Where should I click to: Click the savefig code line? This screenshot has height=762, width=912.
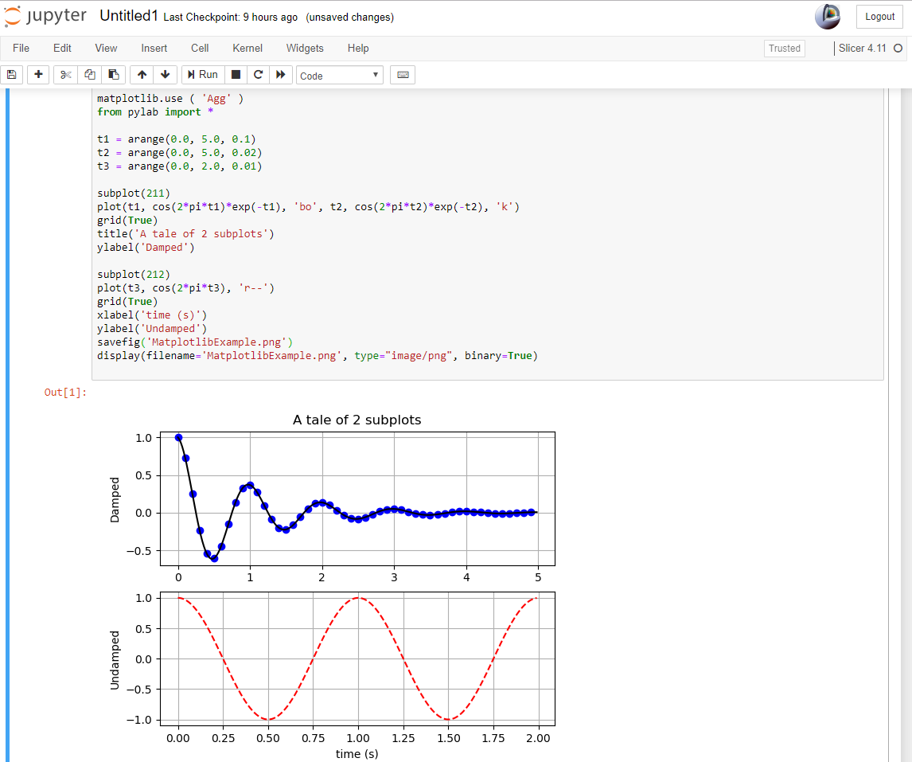click(x=195, y=342)
